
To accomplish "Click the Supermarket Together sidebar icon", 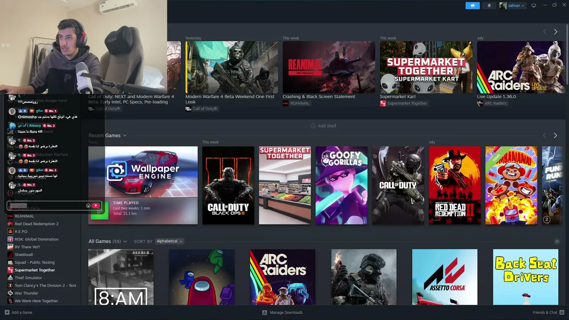I will click(x=10, y=270).
